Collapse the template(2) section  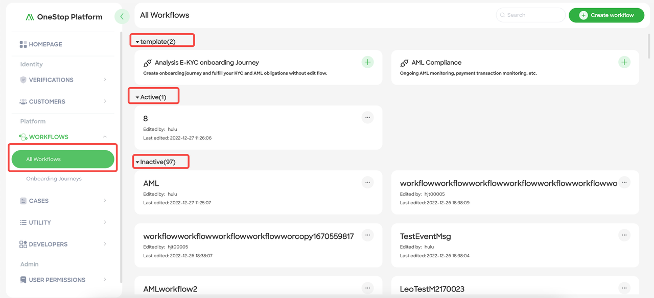tap(136, 40)
